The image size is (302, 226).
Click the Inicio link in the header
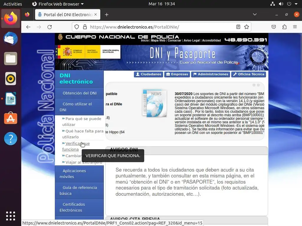145,40
